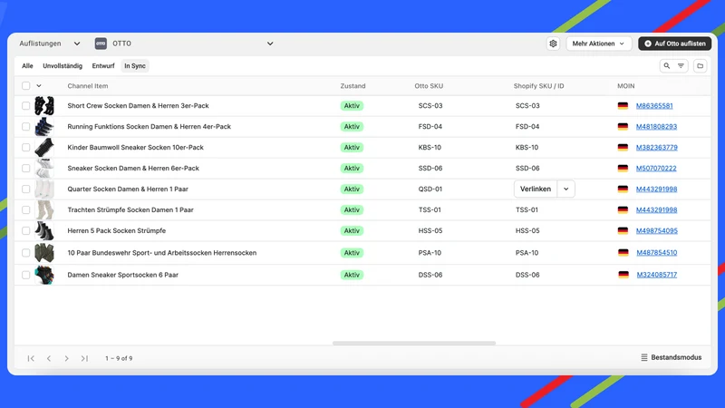This screenshot has width=725, height=408.
Task: Expand the OTTO channel selector chevron
Action: 270,44
